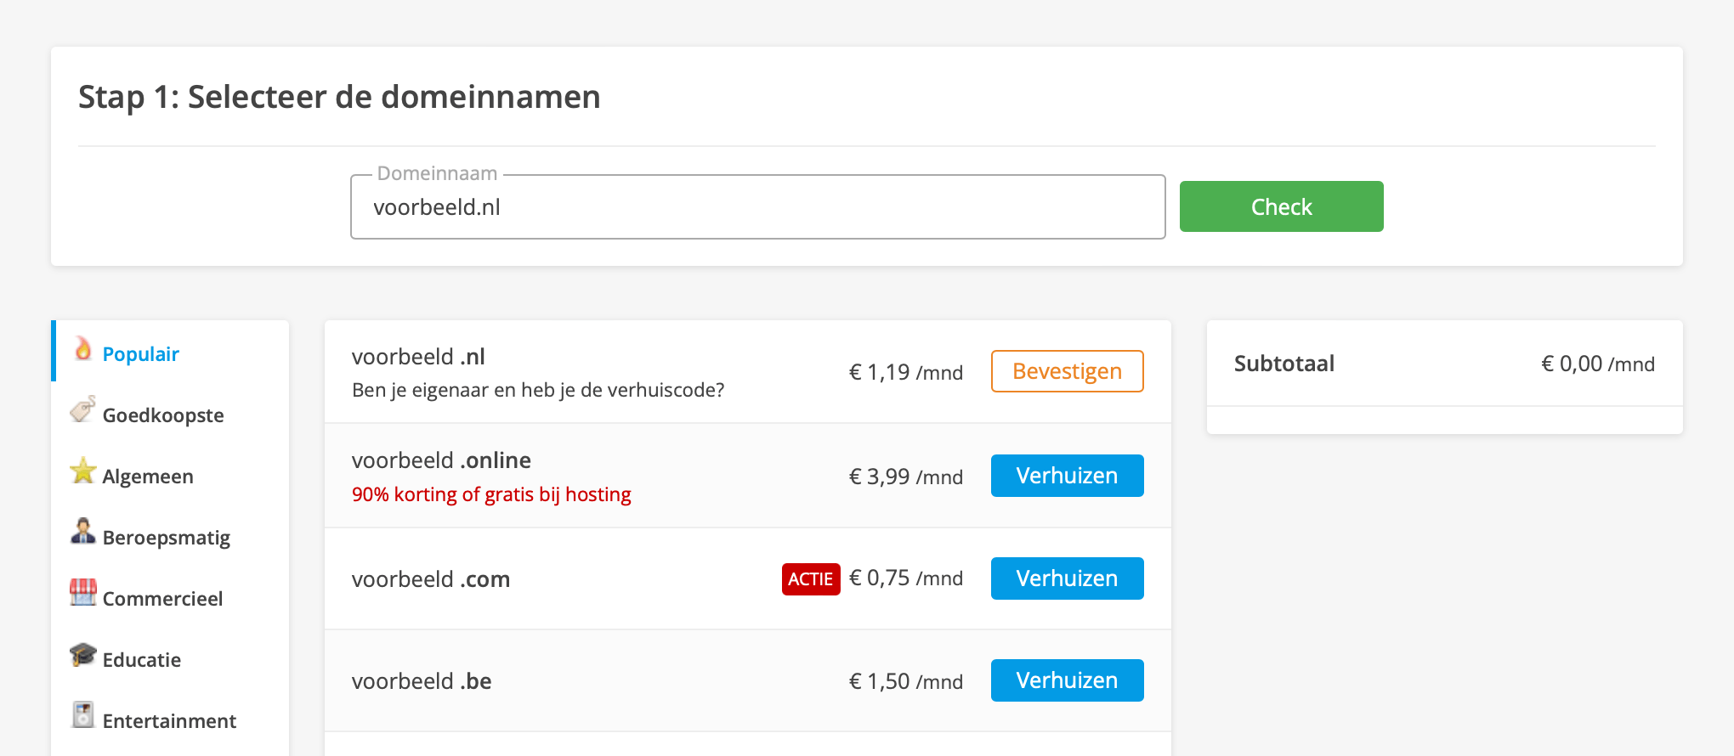Click Verhuizen for voorbeeld.be

tap(1067, 680)
